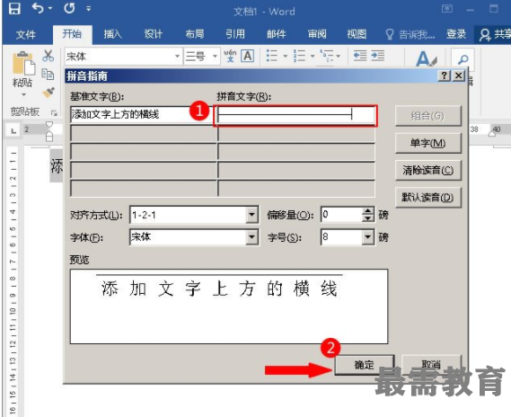Open clipboard group dialog launcher

click(54, 113)
